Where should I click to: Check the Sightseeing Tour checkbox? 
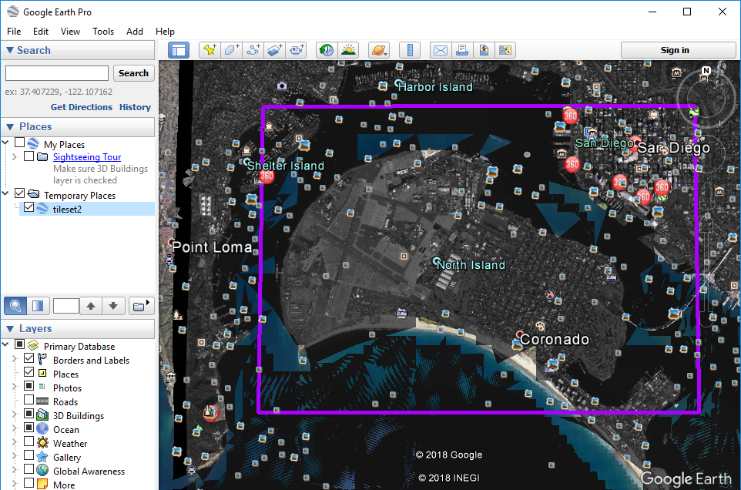click(28, 156)
